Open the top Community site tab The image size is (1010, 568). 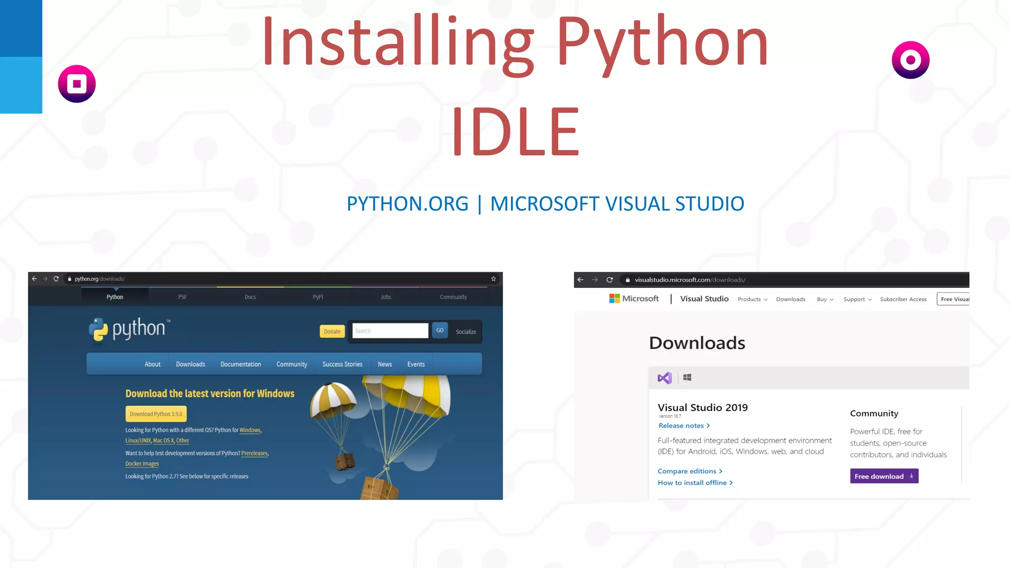coord(453,297)
